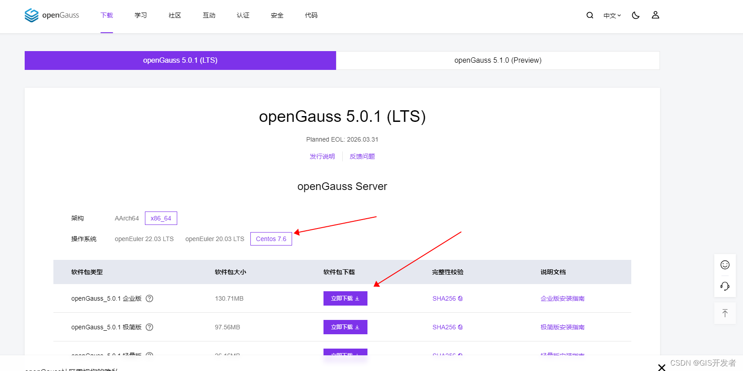Click 立即下载 for the 极简版 package
The height and width of the screenshot is (371, 743).
345,327
